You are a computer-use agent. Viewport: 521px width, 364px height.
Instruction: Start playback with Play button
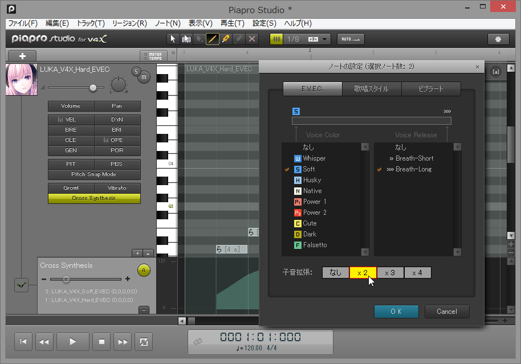(73, 342)
